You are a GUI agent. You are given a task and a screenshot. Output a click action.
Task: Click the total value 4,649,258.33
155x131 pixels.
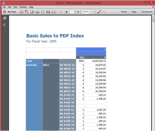[x=99, y=61]
